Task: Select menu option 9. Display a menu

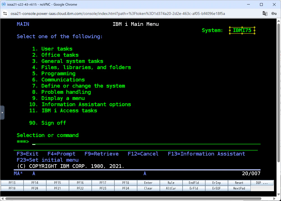Action: tap(58, 98)
